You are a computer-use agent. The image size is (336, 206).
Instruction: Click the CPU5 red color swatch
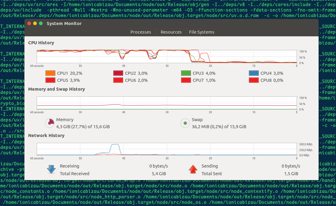50,80
